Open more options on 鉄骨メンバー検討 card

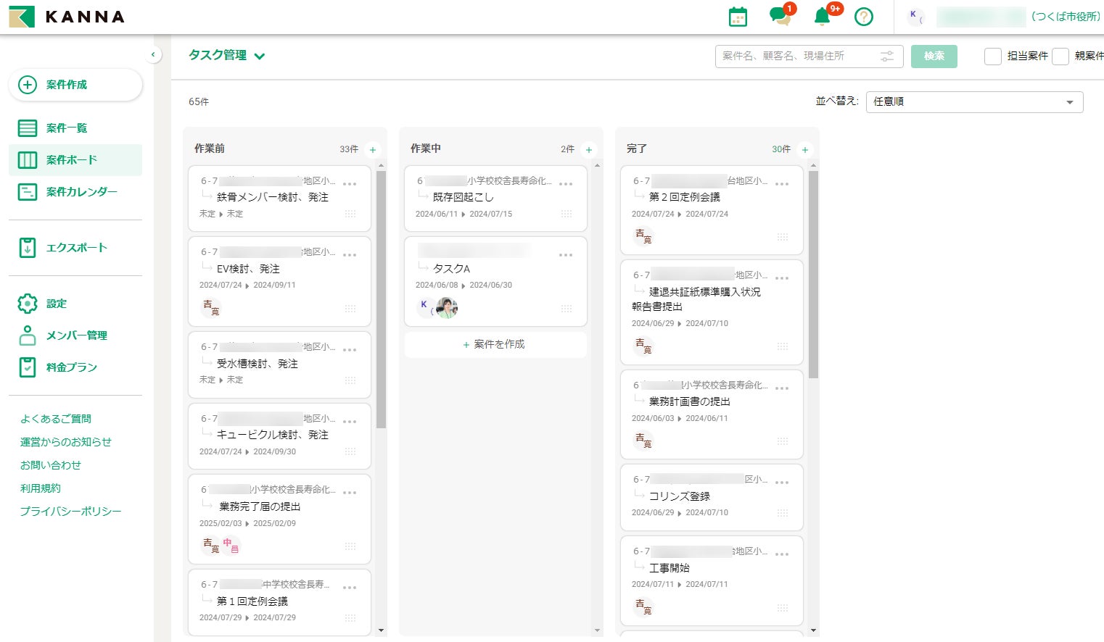[x=350, y=184]
